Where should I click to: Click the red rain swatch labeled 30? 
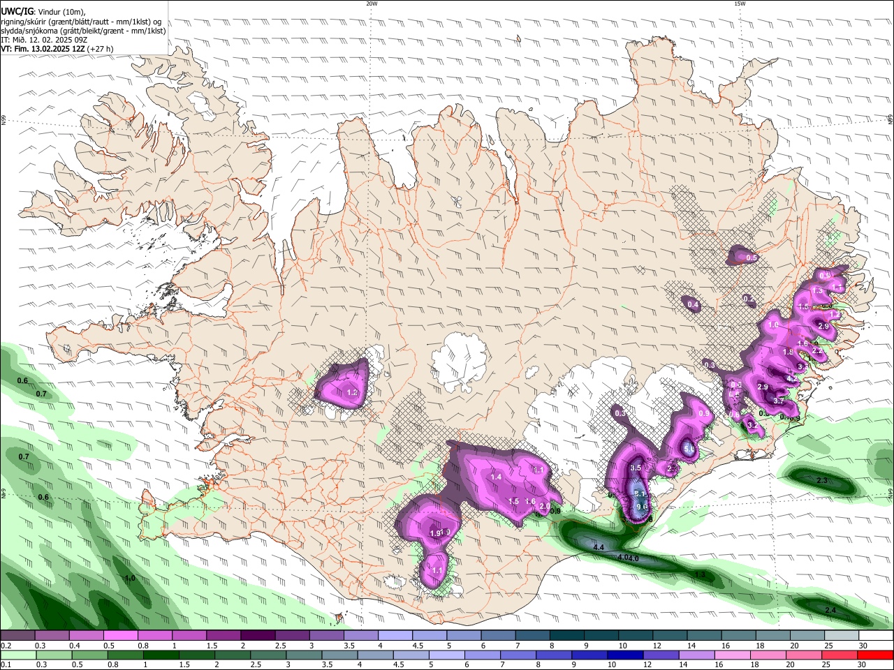click(876, 655)
